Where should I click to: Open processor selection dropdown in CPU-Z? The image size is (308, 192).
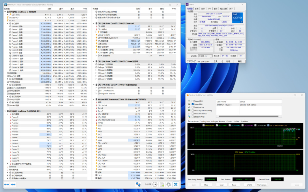[205, 56]
